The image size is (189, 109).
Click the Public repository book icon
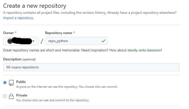point(11,83)
